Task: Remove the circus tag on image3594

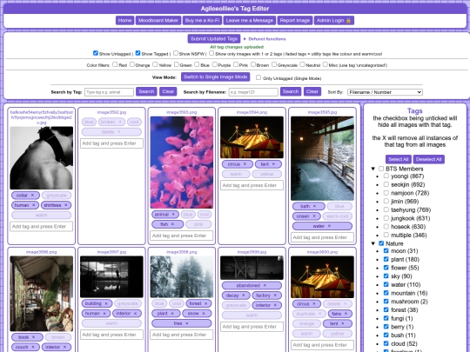Action: click(245, 164)
